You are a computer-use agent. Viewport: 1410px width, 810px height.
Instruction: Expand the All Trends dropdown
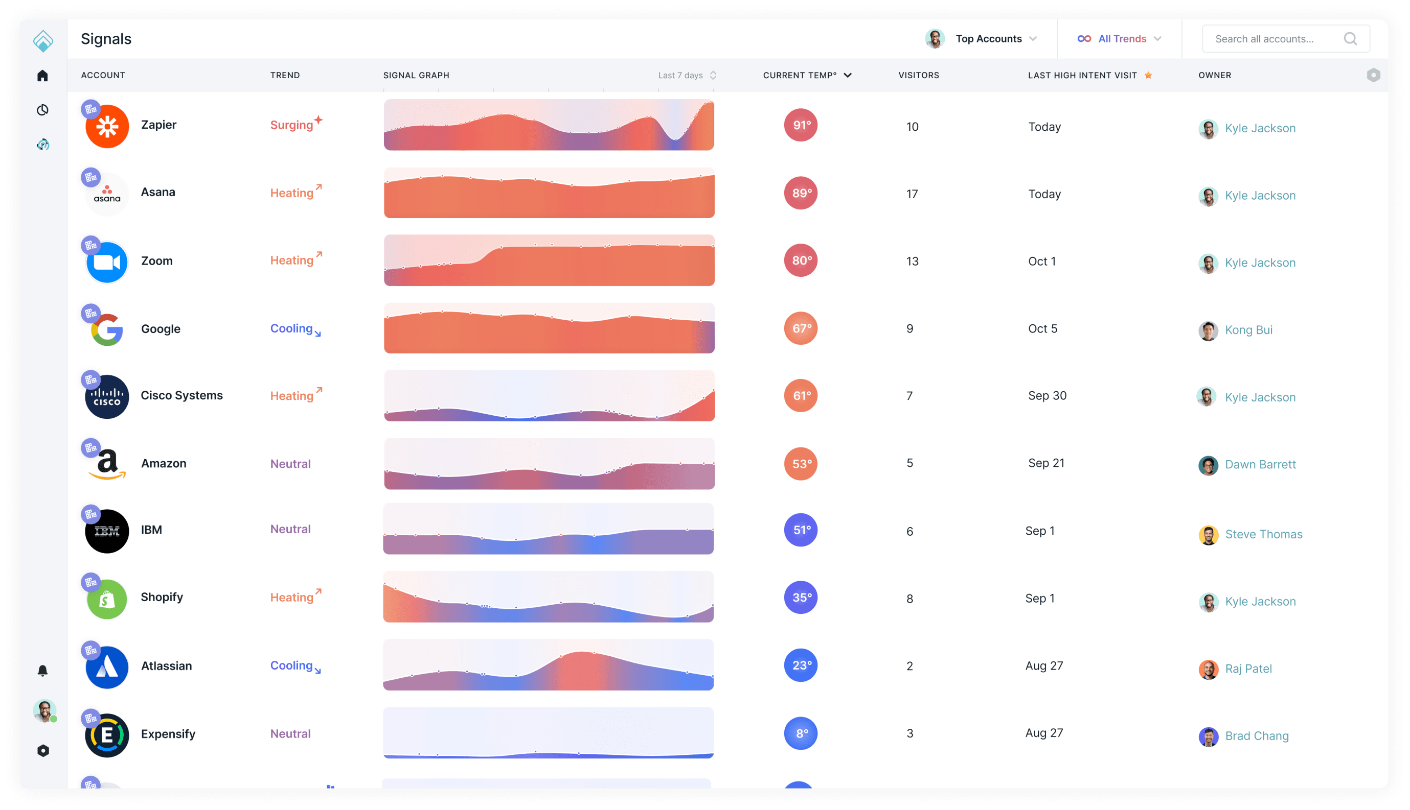tap(1119, 39)
